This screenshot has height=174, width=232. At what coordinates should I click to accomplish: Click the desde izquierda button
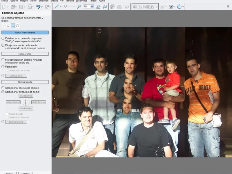pos(13,102)
